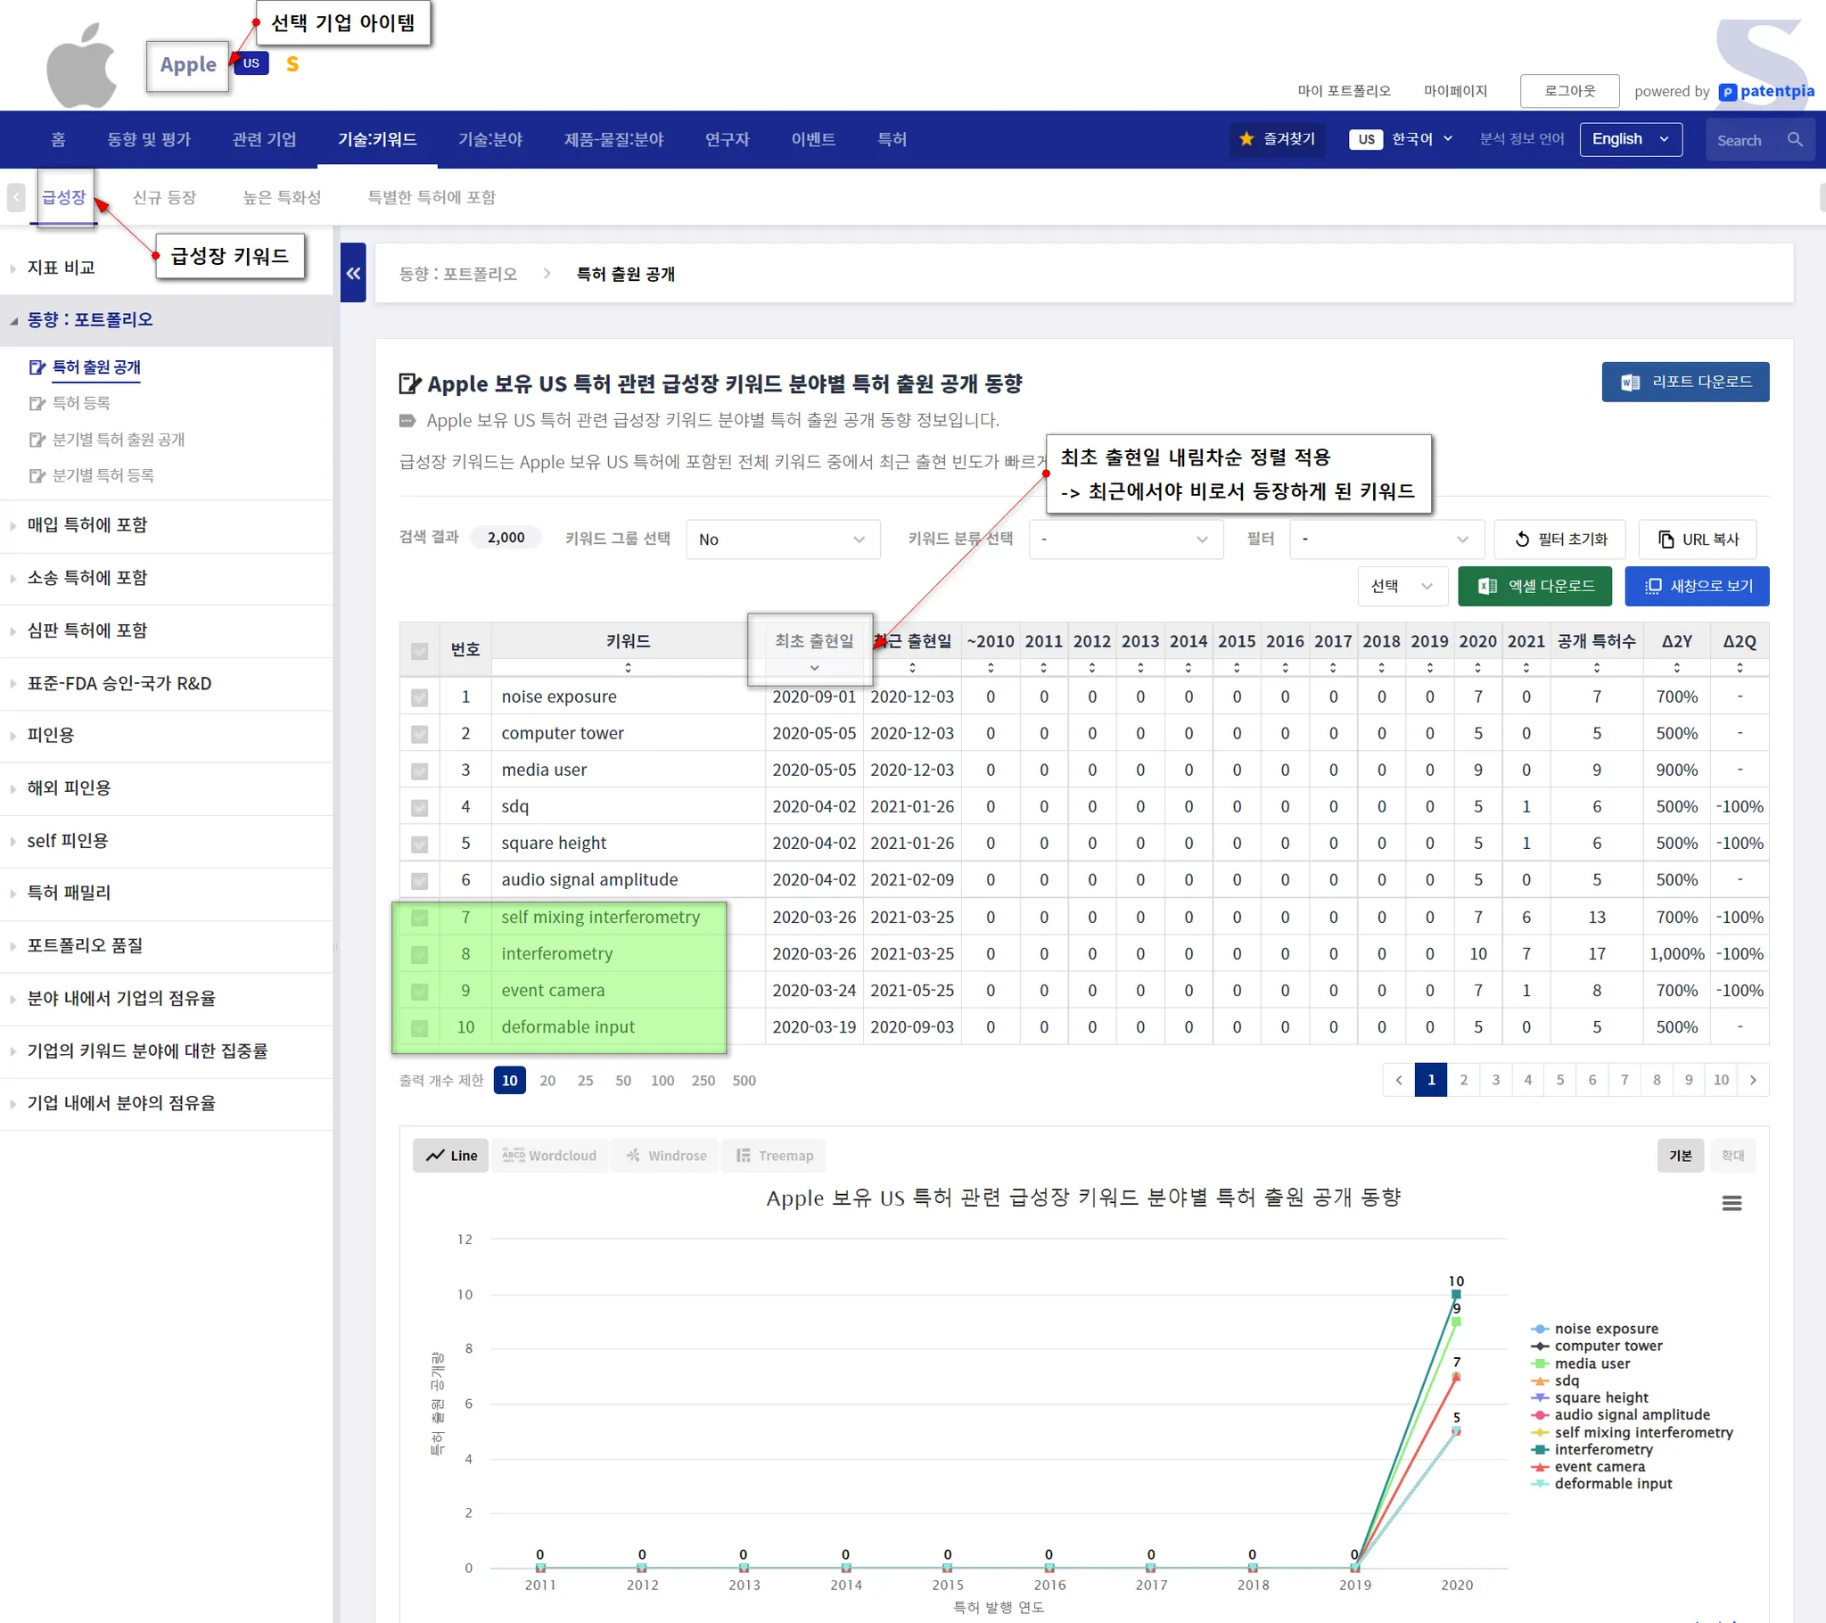Click the URL 복사 button
Screen dimensions: 1826x1623
(x=1697, y=539)
